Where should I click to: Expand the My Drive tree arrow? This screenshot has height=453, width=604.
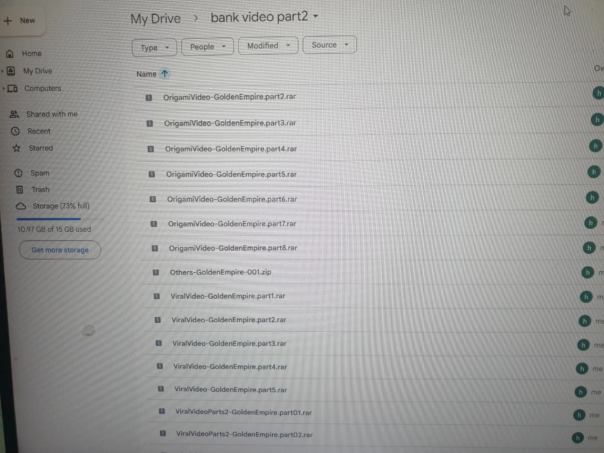[2, 71]
